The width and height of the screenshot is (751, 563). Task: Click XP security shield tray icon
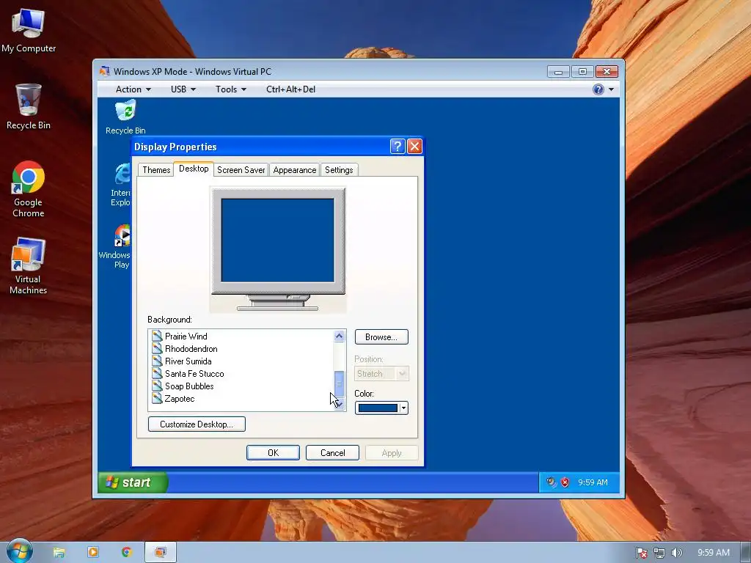[x=565, y=482]
